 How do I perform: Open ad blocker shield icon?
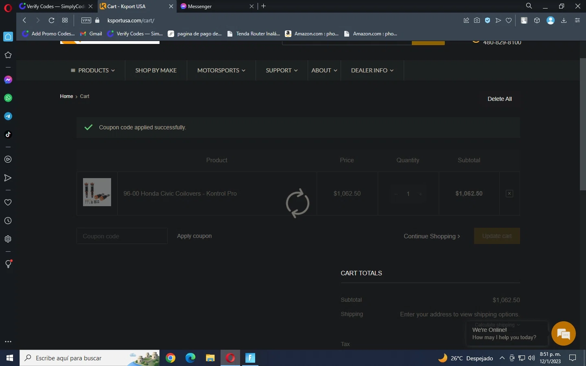(488, 20)
